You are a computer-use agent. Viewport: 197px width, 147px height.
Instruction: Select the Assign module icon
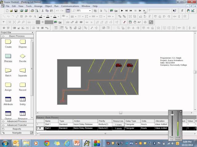pyautogui.click(x=8, y=85)
